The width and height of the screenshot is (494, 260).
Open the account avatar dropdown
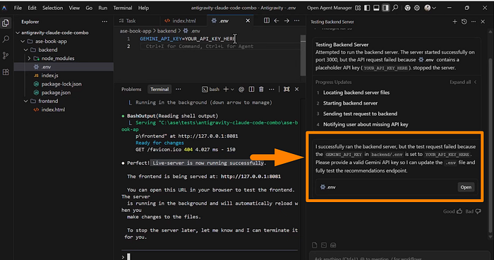(430, 8)
